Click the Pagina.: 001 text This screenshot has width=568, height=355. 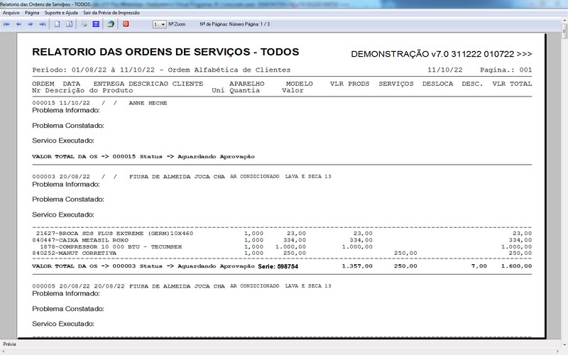506,70
